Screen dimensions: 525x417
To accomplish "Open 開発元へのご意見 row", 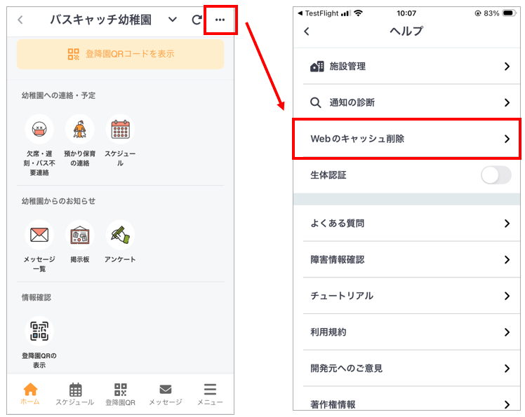I will [406, 368].
